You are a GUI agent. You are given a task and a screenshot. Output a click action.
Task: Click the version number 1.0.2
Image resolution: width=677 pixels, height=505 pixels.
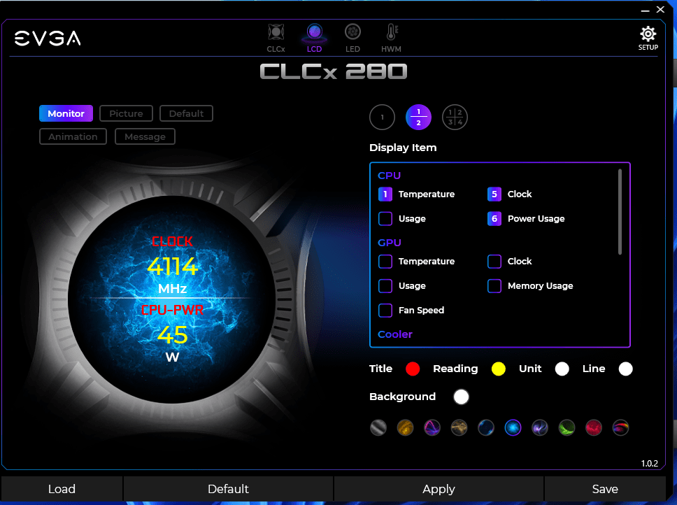click(649, 464)
